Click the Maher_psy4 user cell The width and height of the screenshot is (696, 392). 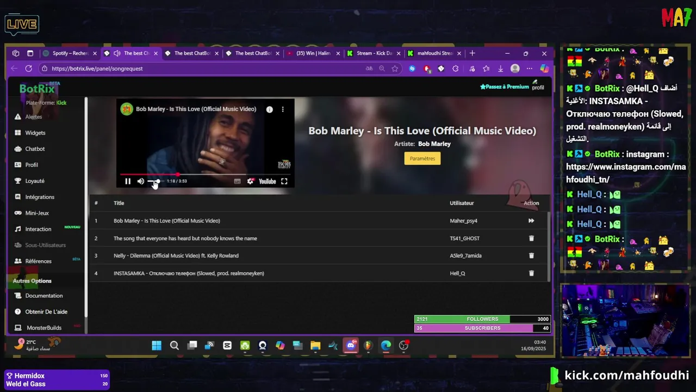tap(463, 220)
